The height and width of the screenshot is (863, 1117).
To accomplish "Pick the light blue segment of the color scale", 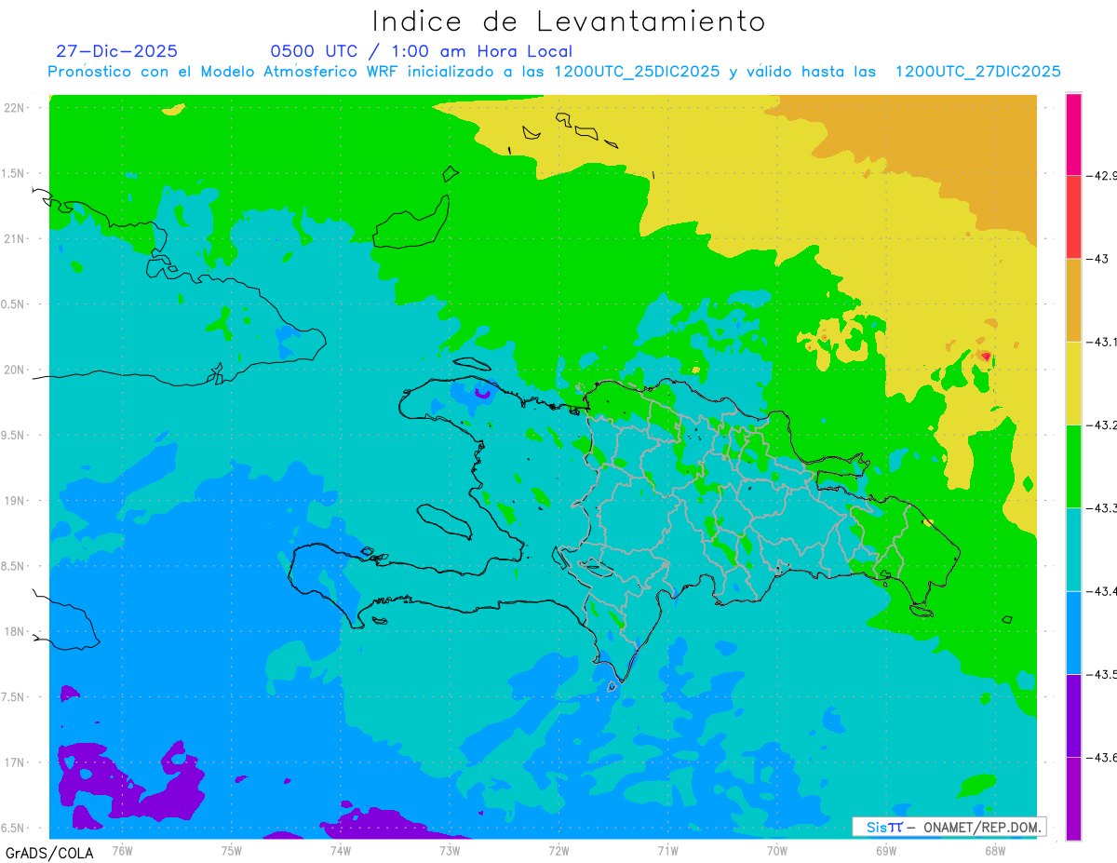I will [1073, 632].
